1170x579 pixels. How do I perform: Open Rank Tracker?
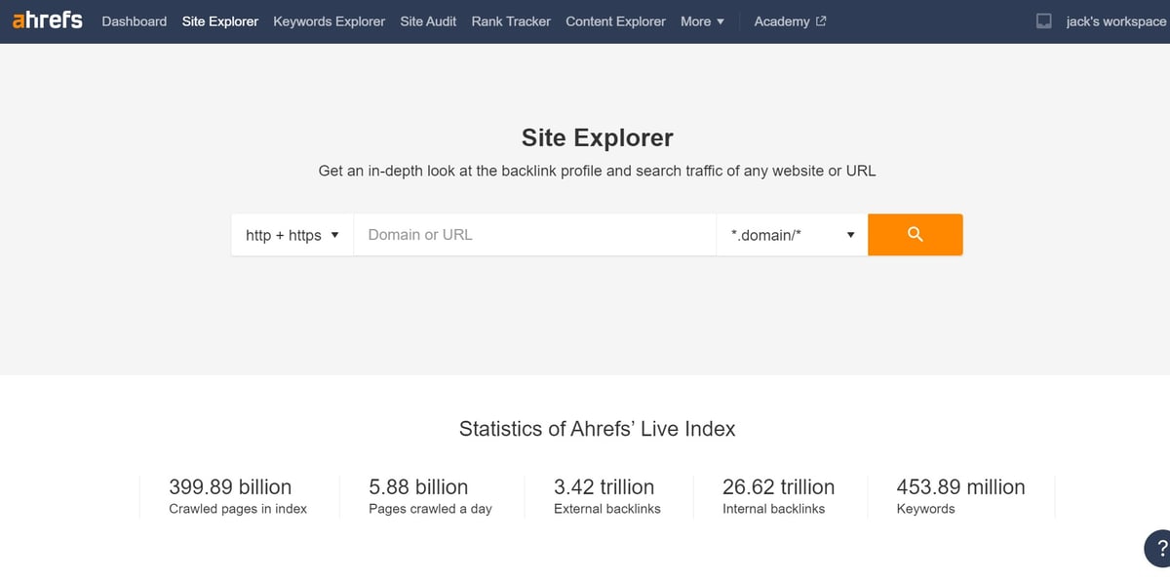(511, 21)
